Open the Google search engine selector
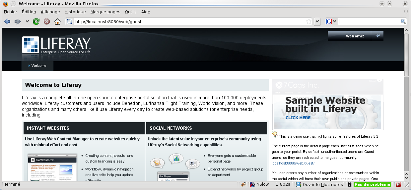This screenshot has width=411, height=190. pos(331,22)
